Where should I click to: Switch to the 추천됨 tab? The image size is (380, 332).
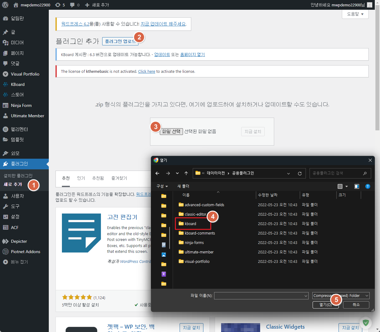pos(98,178)
